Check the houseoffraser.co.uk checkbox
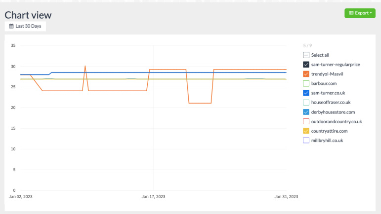 [306, 103]
